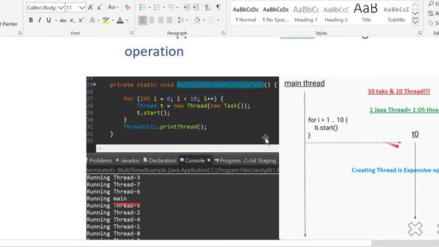
Task: Toggle Center paragraph alignment
Action: (x=152, y=20)
